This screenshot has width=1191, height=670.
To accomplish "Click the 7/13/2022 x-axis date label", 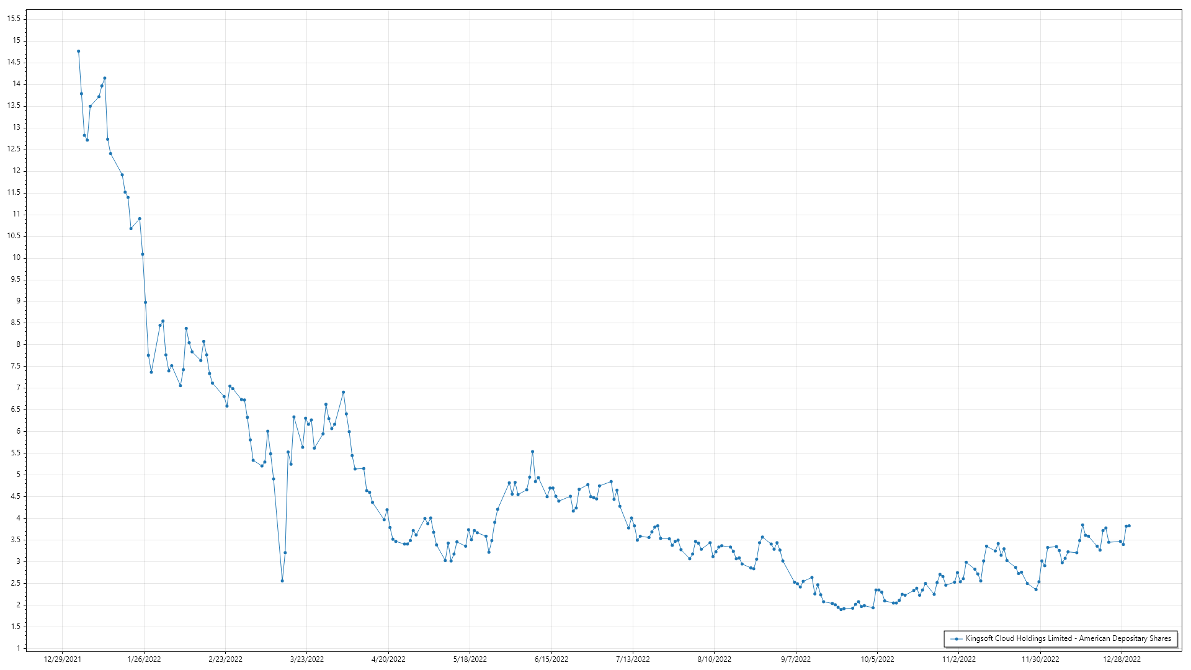I will [633, 659].
